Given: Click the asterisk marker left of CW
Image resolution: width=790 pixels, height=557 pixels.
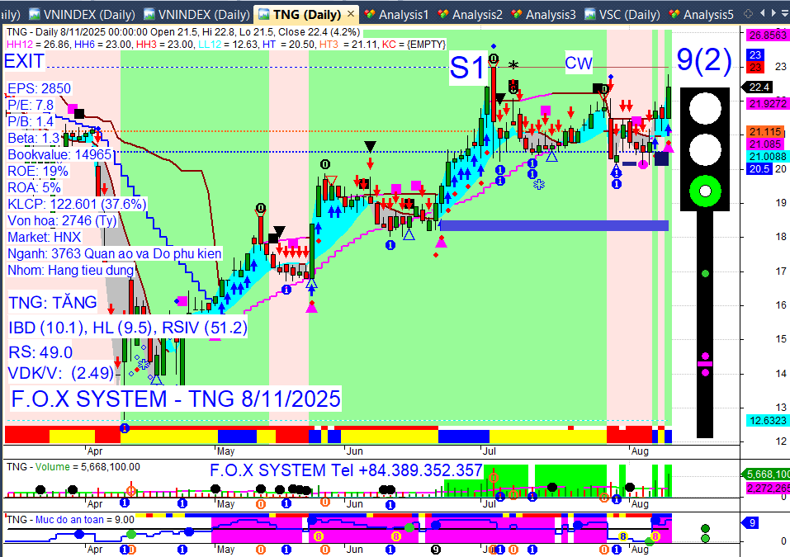Looking at the screenshot, I should (x=513, y=65).
